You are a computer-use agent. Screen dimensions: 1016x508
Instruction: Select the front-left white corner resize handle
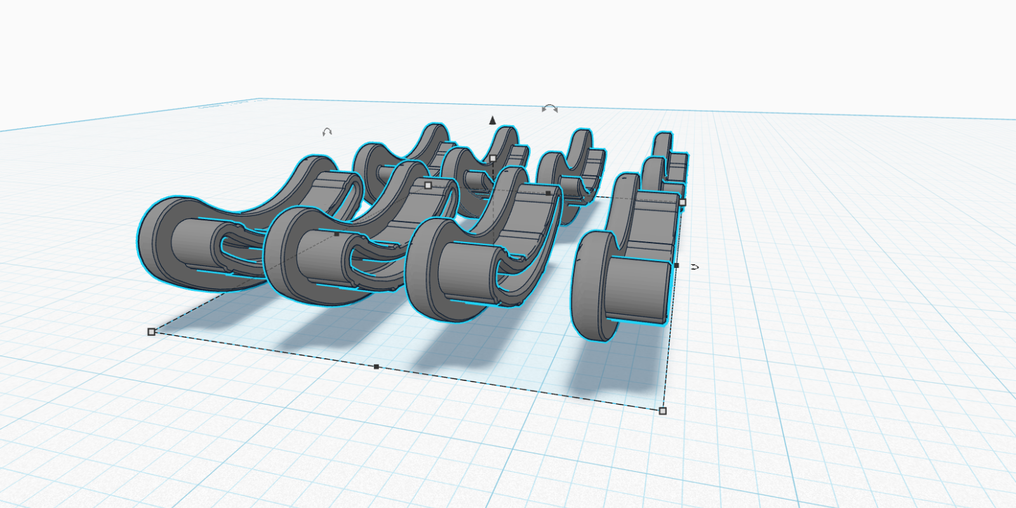[151, 331]
